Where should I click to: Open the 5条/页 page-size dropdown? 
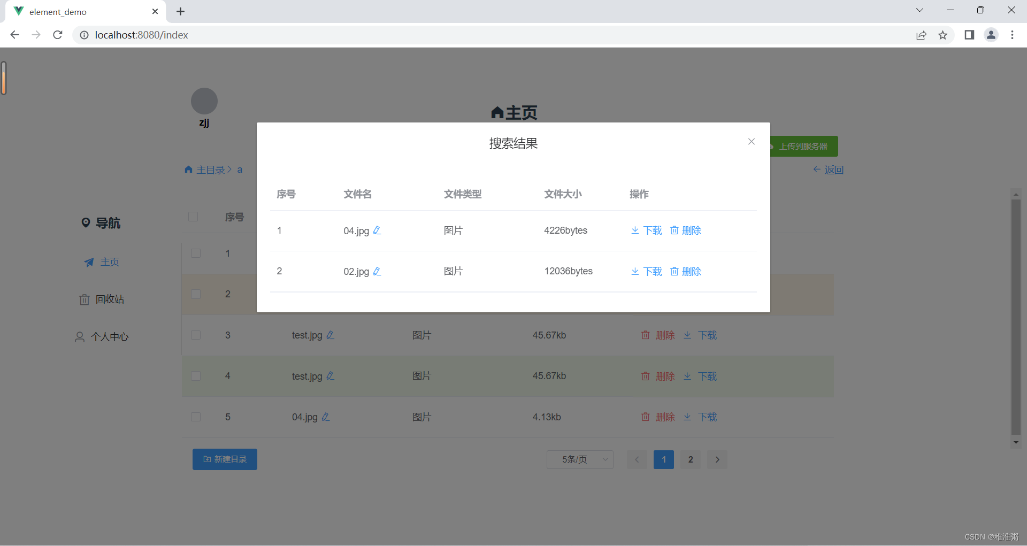tap(579, 459)
